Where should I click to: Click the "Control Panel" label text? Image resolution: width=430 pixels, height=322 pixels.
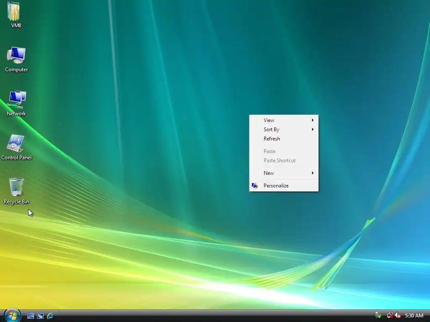pos(16,158)
